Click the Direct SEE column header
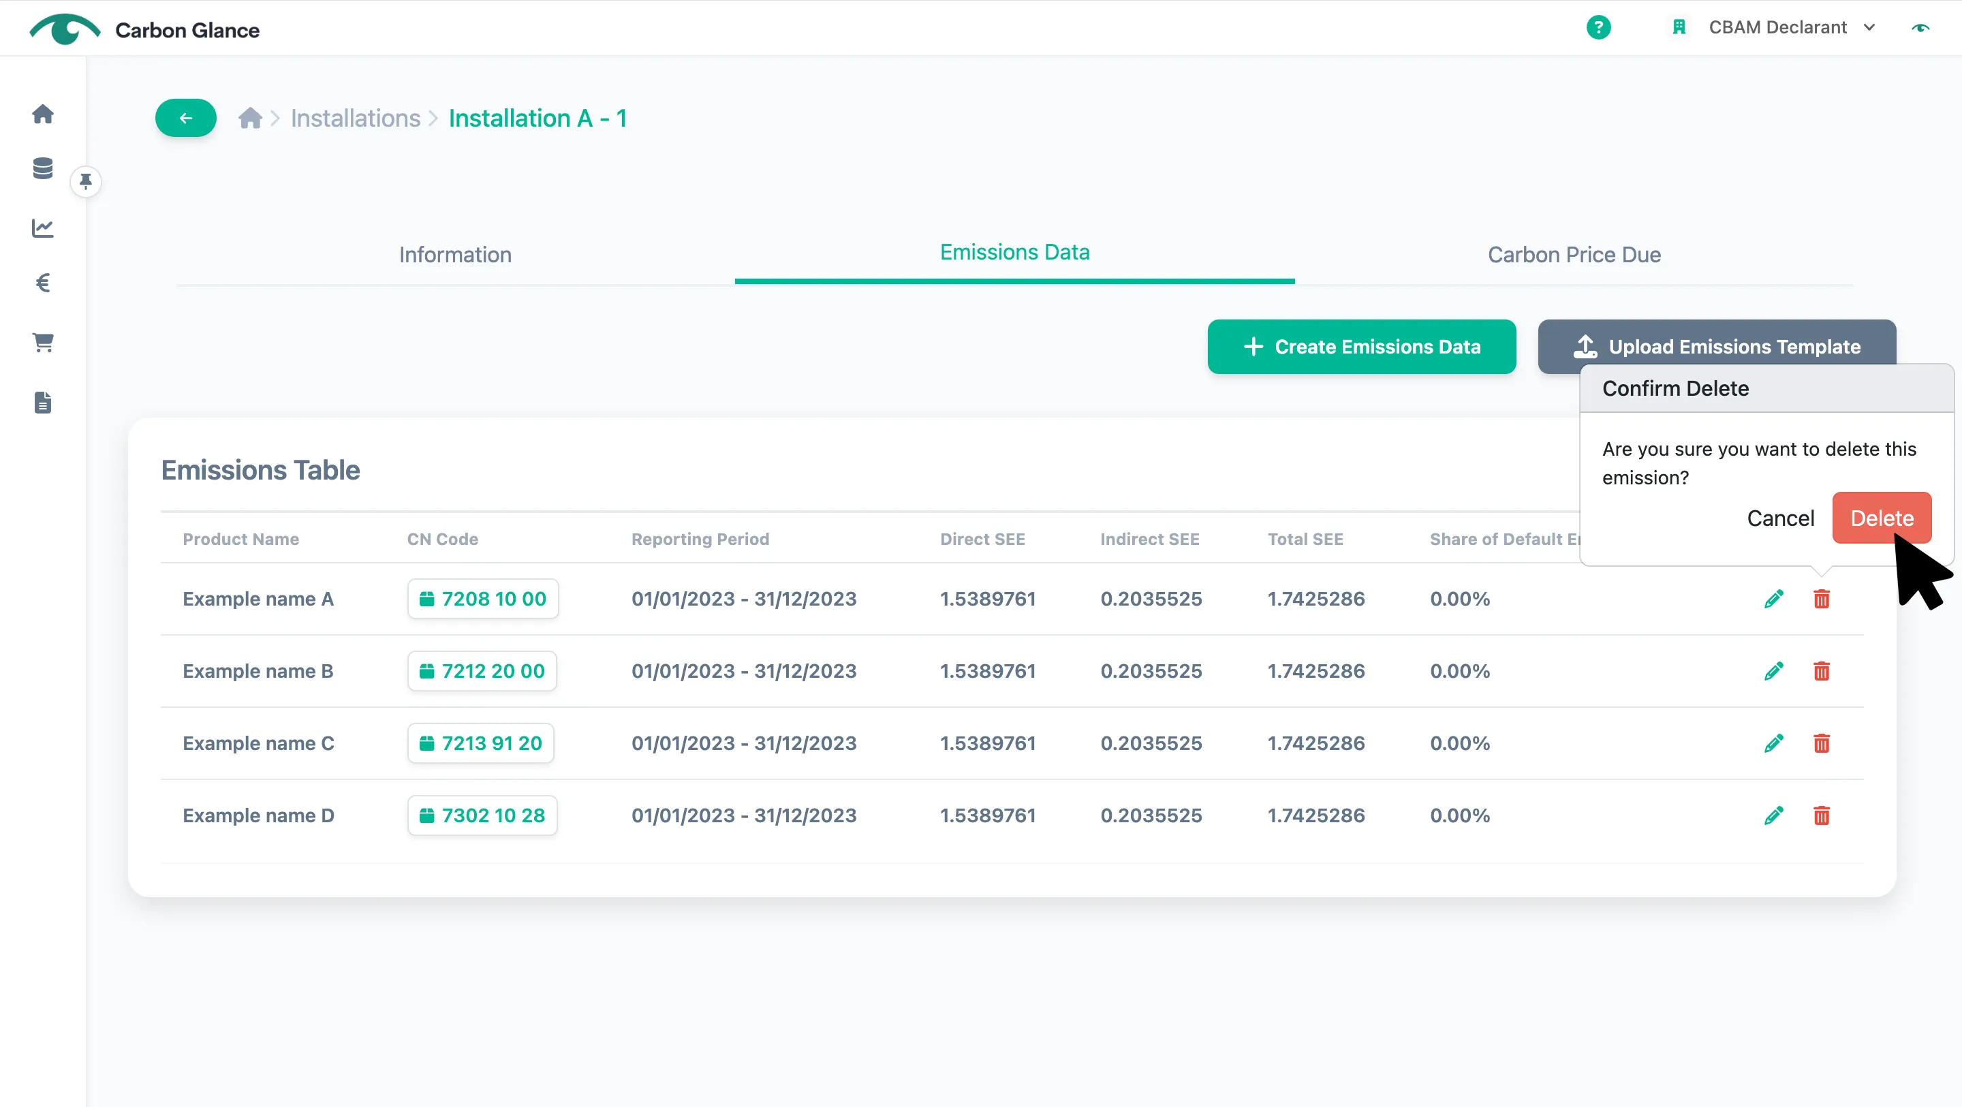The width and height of the screenshot is (1962, 1107). (982, 540)
